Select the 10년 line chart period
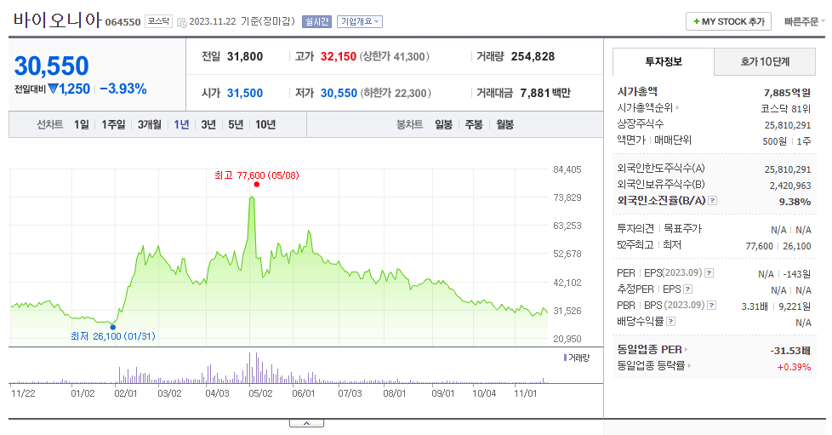 click(x=265, y=125)
